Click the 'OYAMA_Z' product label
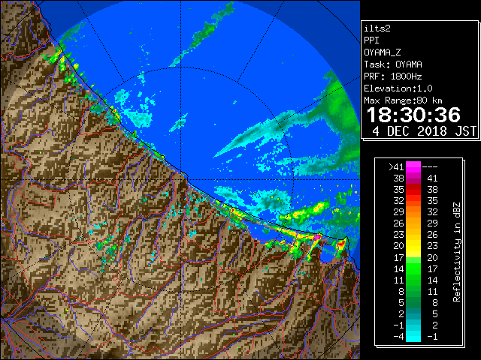The width and height of the screenshot is (481, 360). [x=383, y=52]
